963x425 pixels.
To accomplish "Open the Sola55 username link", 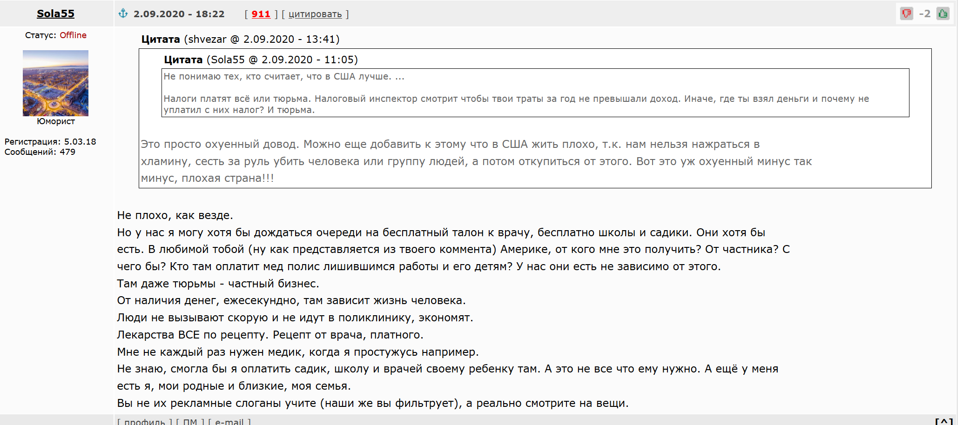I will pos(55,13).
